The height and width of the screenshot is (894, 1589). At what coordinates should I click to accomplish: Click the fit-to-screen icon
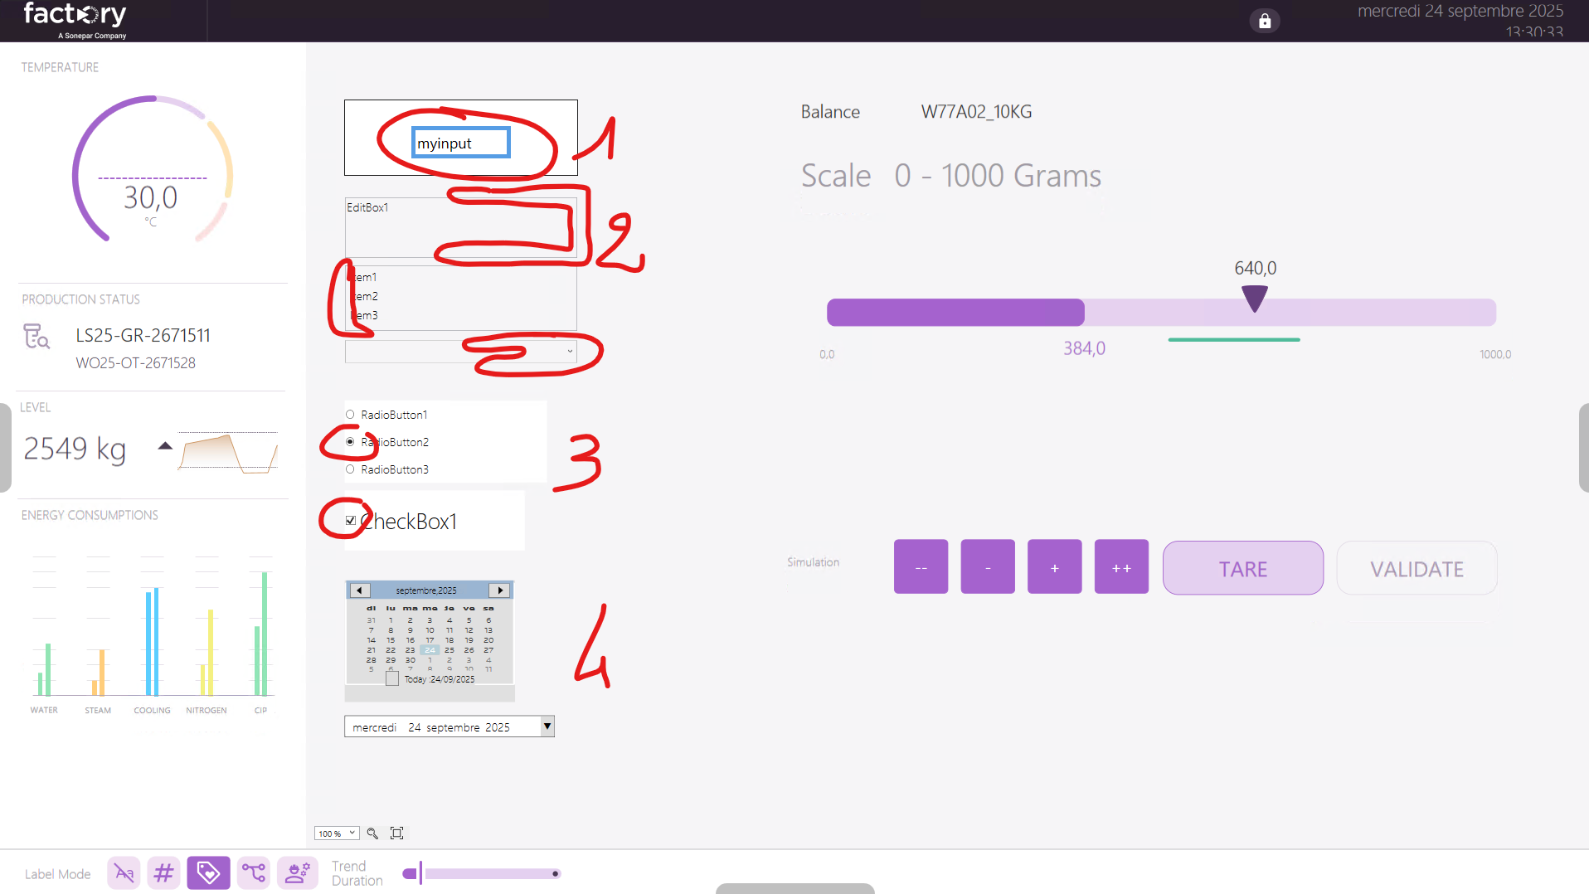coord(397,833)
